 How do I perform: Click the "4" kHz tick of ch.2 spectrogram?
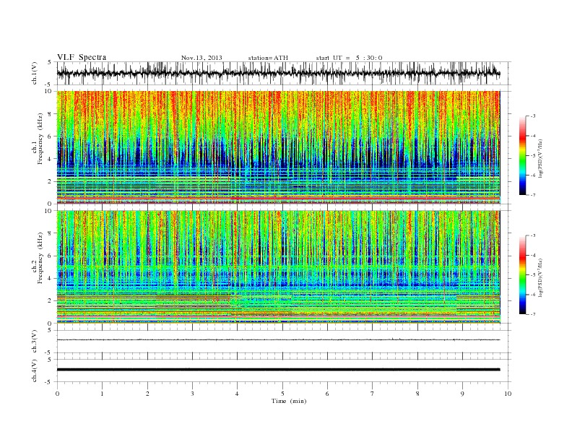(50, 279)
